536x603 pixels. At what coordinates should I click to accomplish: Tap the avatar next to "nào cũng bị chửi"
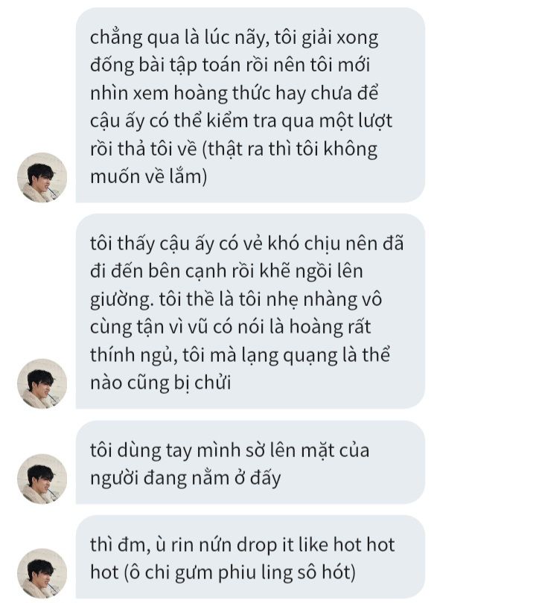click(42, 383)
